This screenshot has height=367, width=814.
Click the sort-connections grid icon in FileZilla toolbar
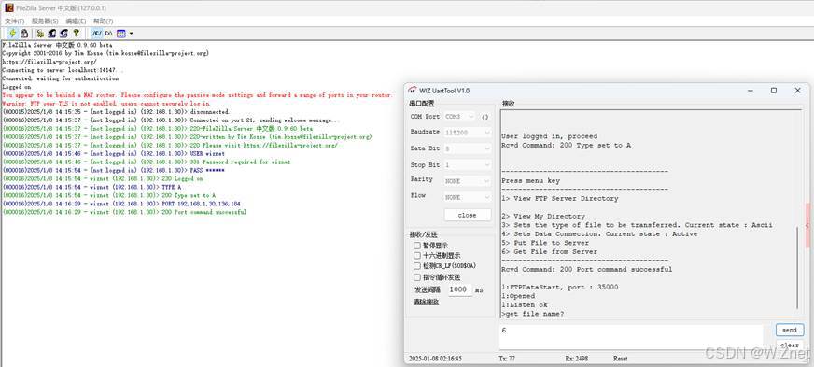tap(121, 34)
